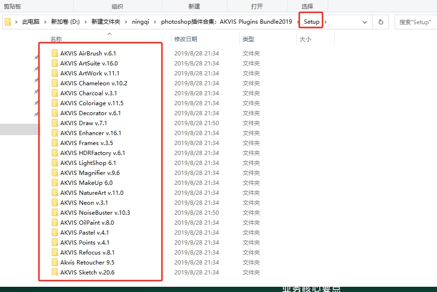
Task: Click the AKVIS Refocus v.8.1 folder icon
Action: click(x=55, y=253)
